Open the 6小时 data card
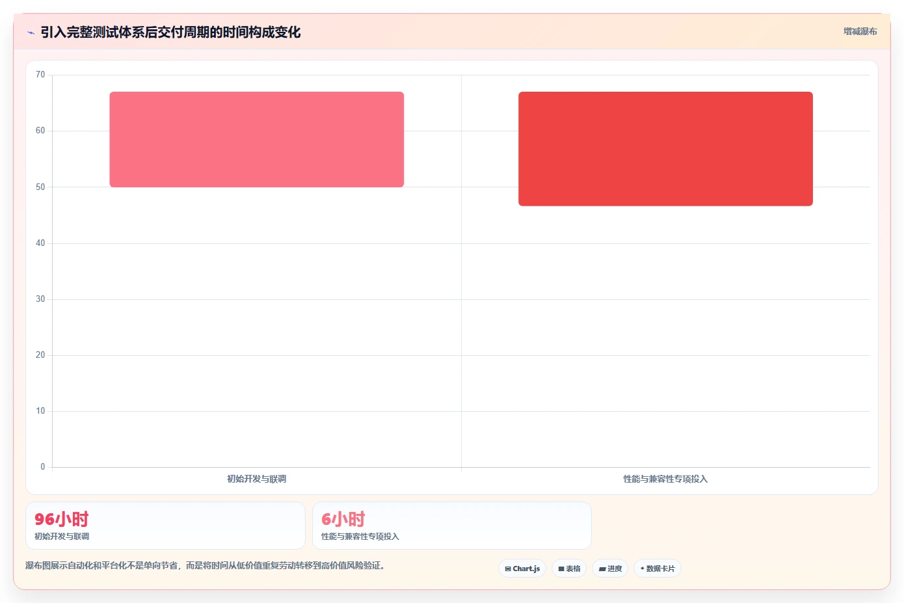The height and width of the screenshot is (603, 904). pos(452,526)
